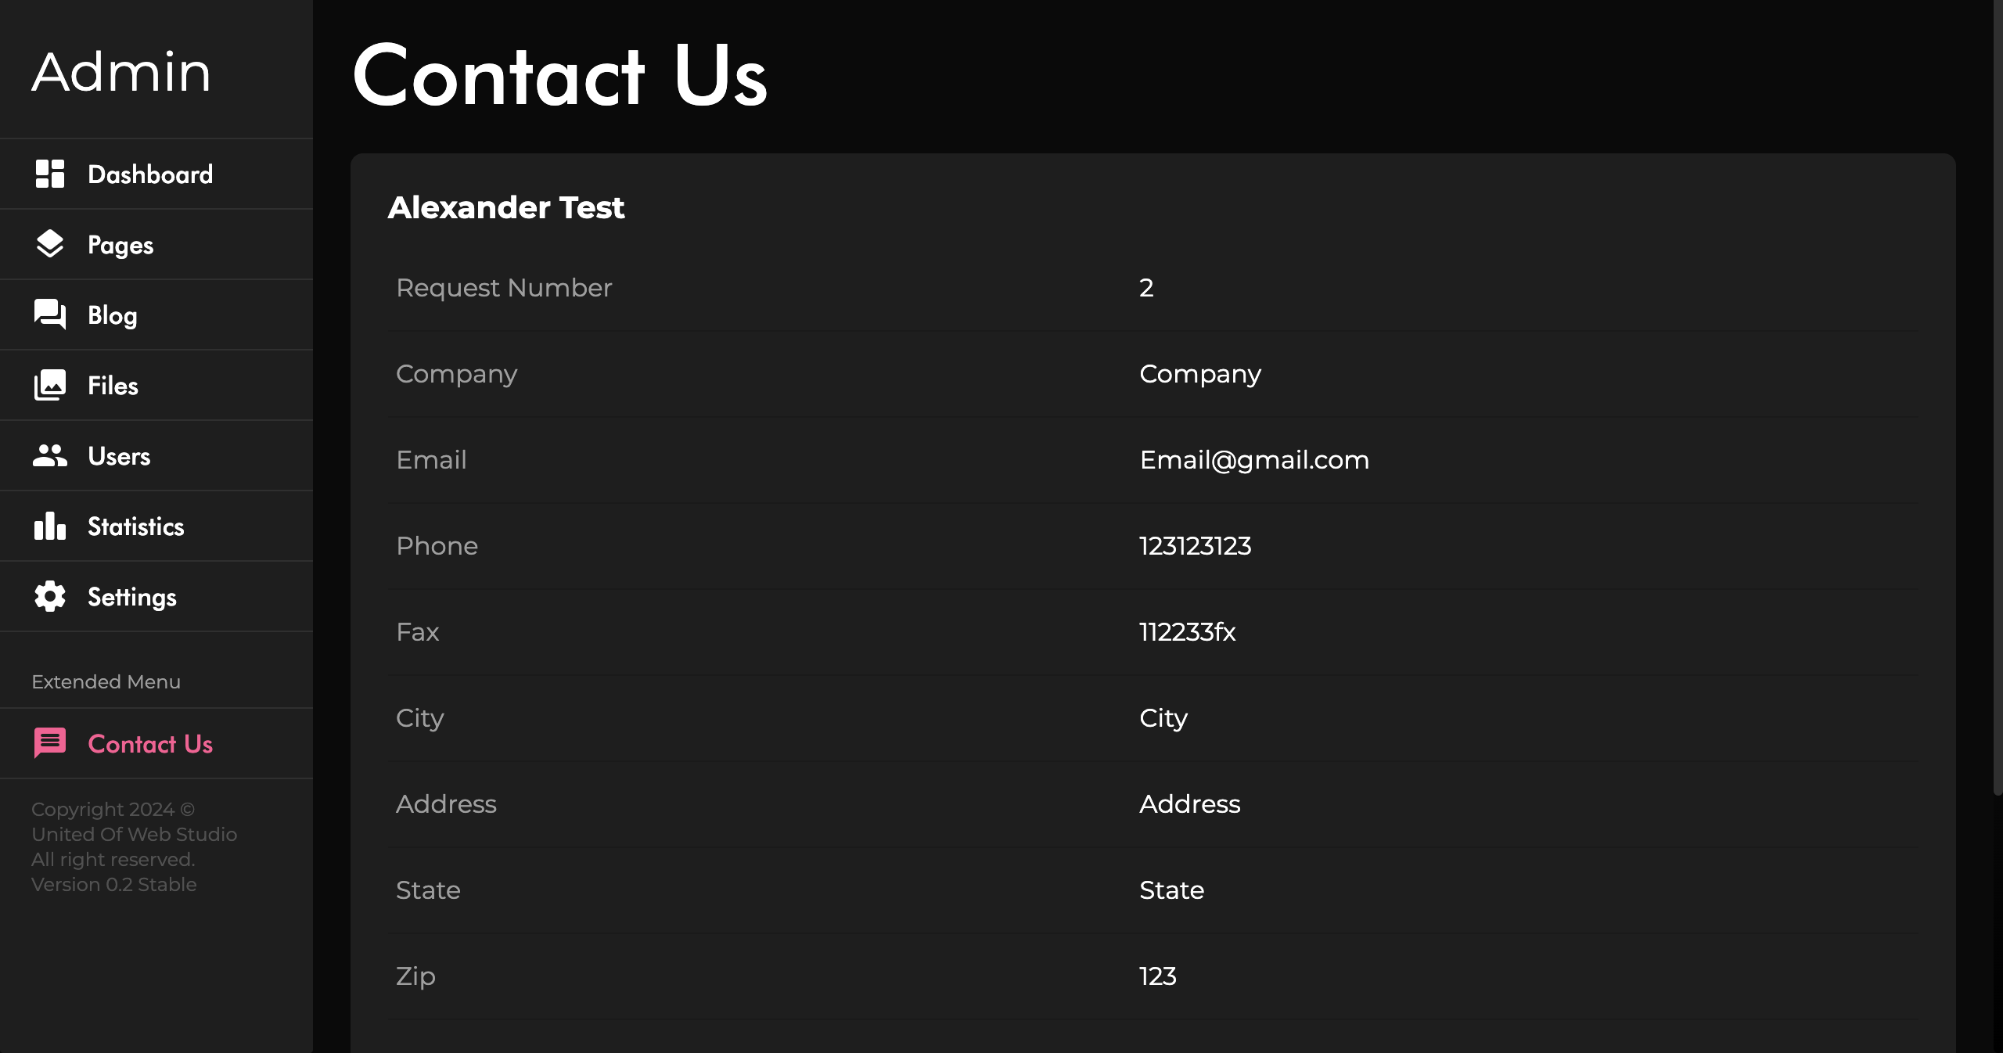Viewport: 2003px width, 1053px height.
Task: Click the pink Contact Us message icon
Action: click(50, 743)
